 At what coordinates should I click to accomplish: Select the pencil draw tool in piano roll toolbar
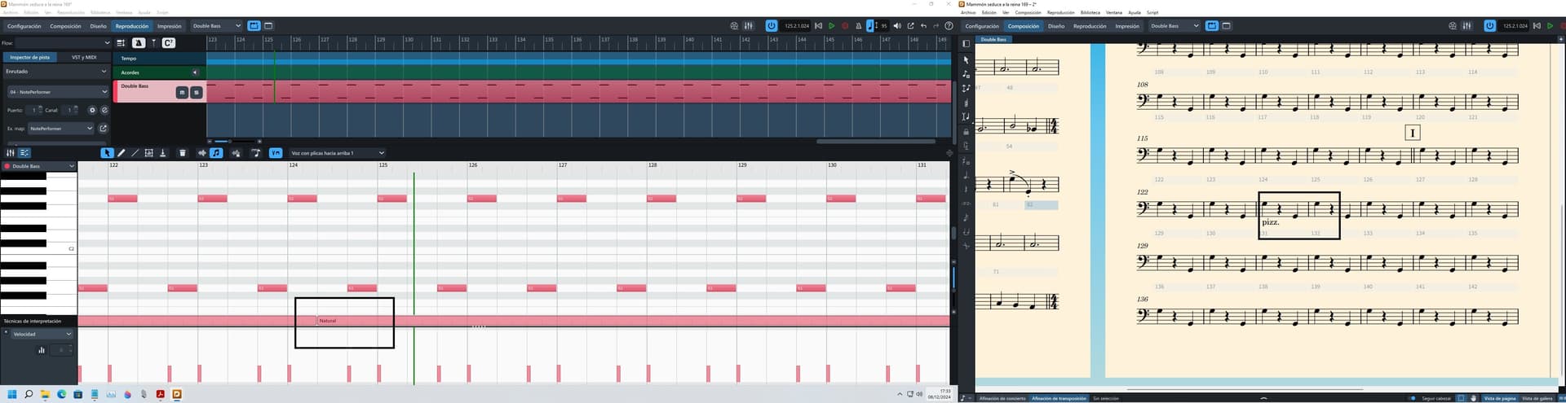point(122,153)
